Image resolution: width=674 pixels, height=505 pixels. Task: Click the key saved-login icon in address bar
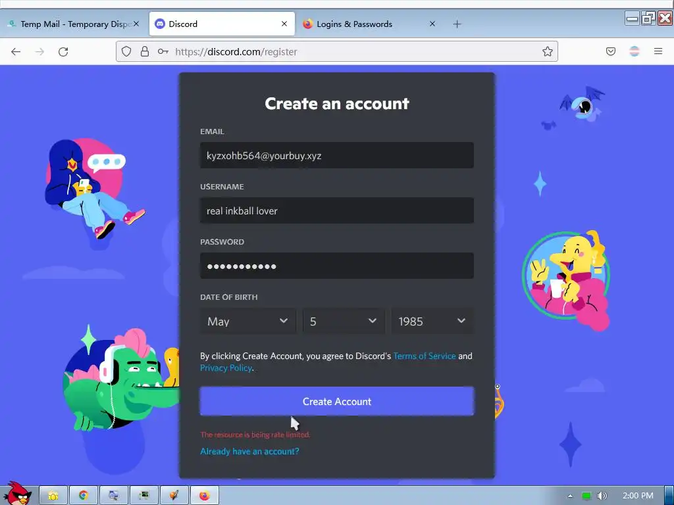[163, 51]
